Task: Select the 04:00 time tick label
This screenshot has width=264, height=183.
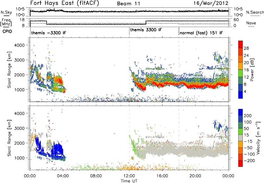Action: (63, 176)
